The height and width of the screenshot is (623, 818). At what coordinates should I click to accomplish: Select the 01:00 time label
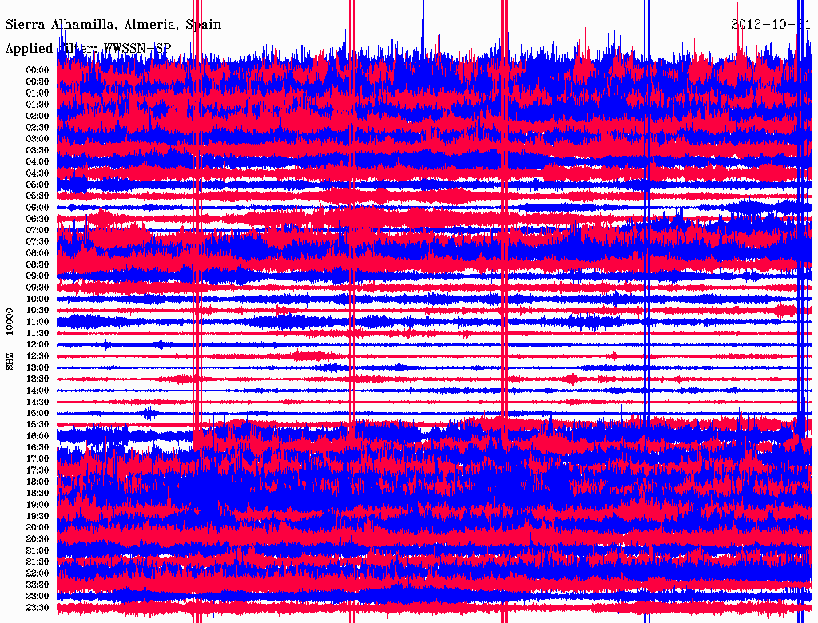coord(37,93)
